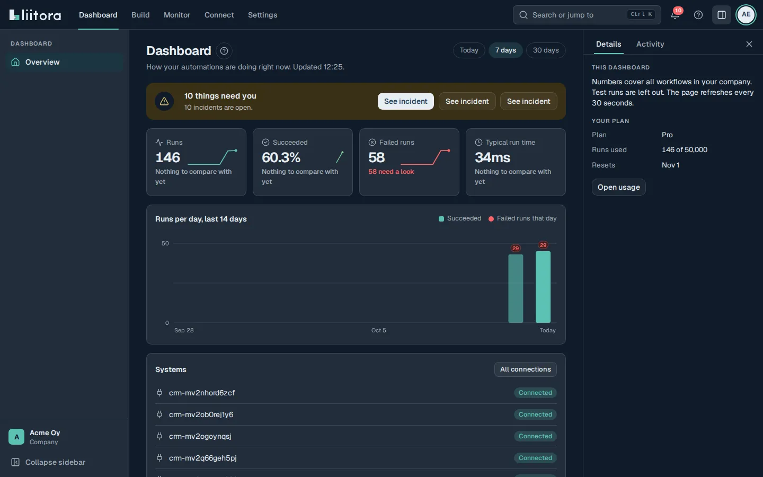The image size is (763, 477).
Task: Click the 58 need a look text
Action: click(x=391, y=172)
